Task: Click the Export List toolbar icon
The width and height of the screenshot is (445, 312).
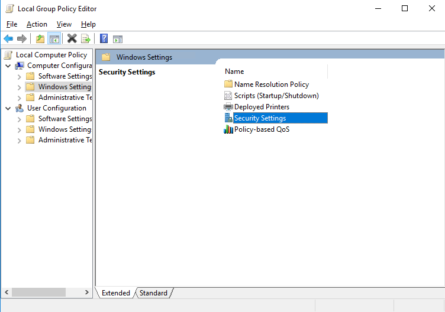Action: coord(86,39)
